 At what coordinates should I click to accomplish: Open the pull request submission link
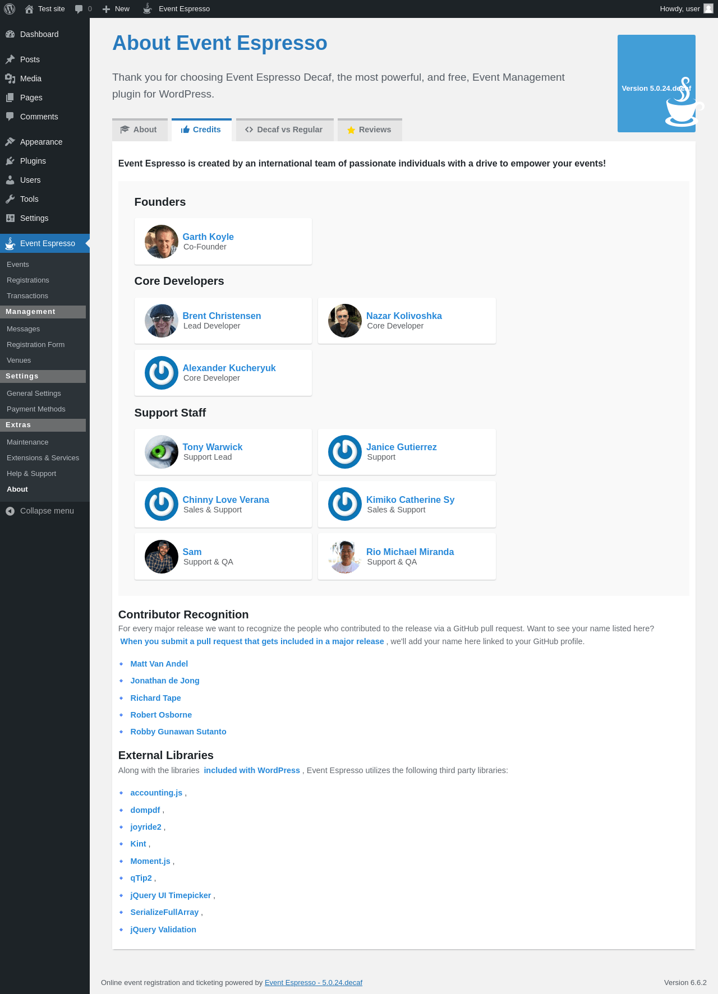pyautogui.click(x=252, y=641)
